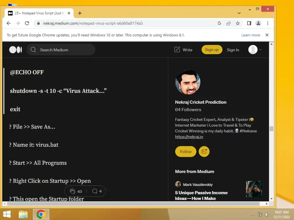Screen dimensions: 294x220
Task: Open the taskbar clock showing 10:07 AM
Action: coord(281,215)
